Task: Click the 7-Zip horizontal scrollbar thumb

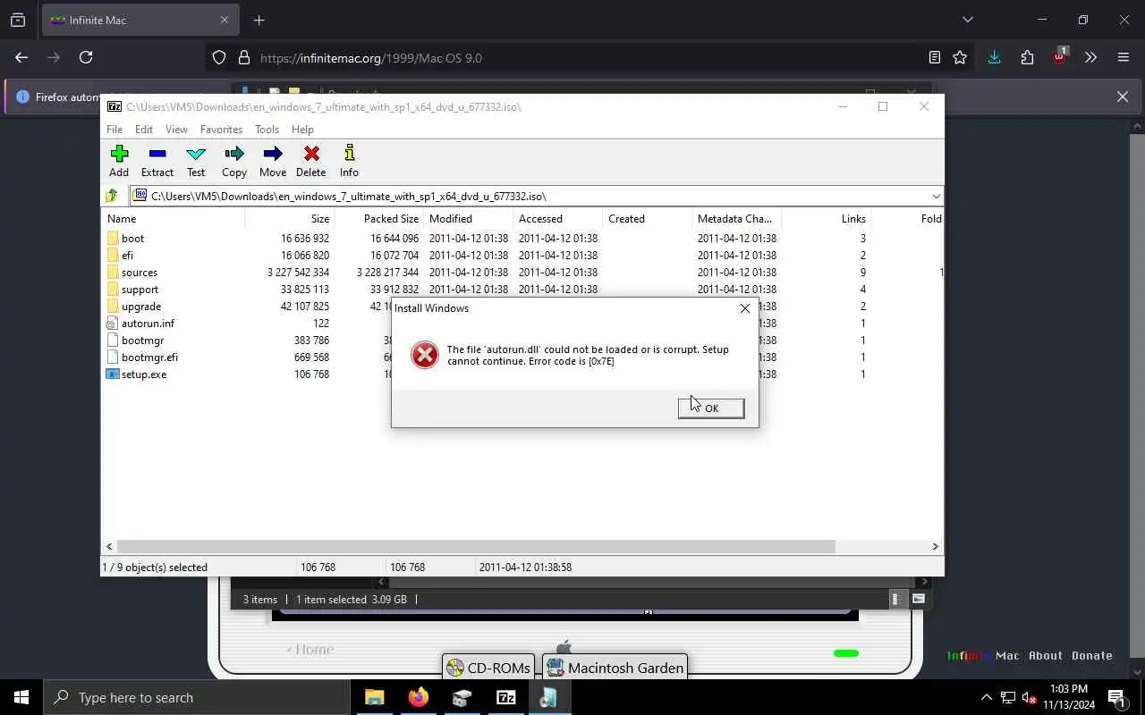Action: point(476,546)
